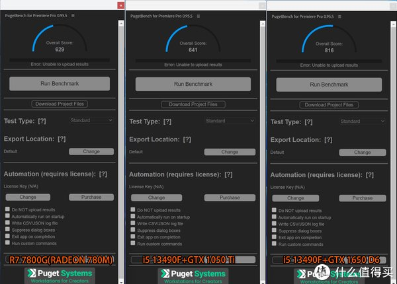Click Export Location [?] help in 641 panel

(187, 139)
